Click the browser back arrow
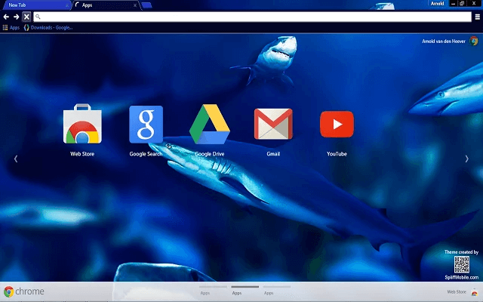The height and width of the screenshot is (302, 483). click(6, 16)
